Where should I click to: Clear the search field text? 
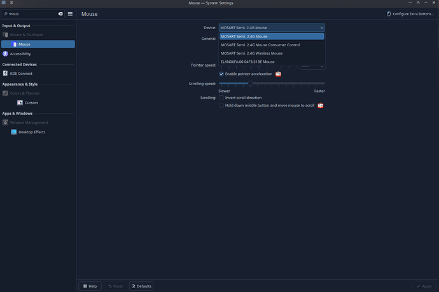(60, 13)
